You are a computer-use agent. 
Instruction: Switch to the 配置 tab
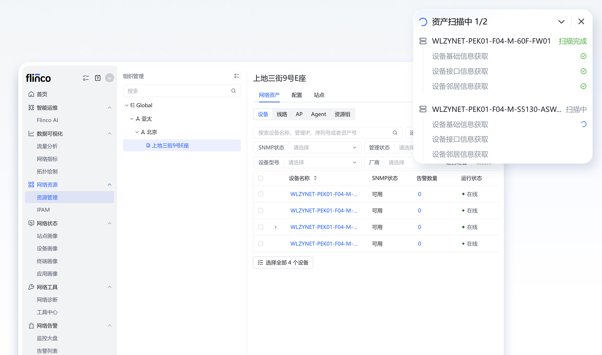tap(297, 95)
